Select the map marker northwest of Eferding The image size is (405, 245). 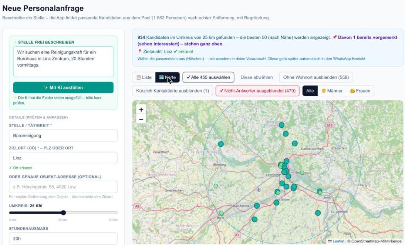click(221, 144)
